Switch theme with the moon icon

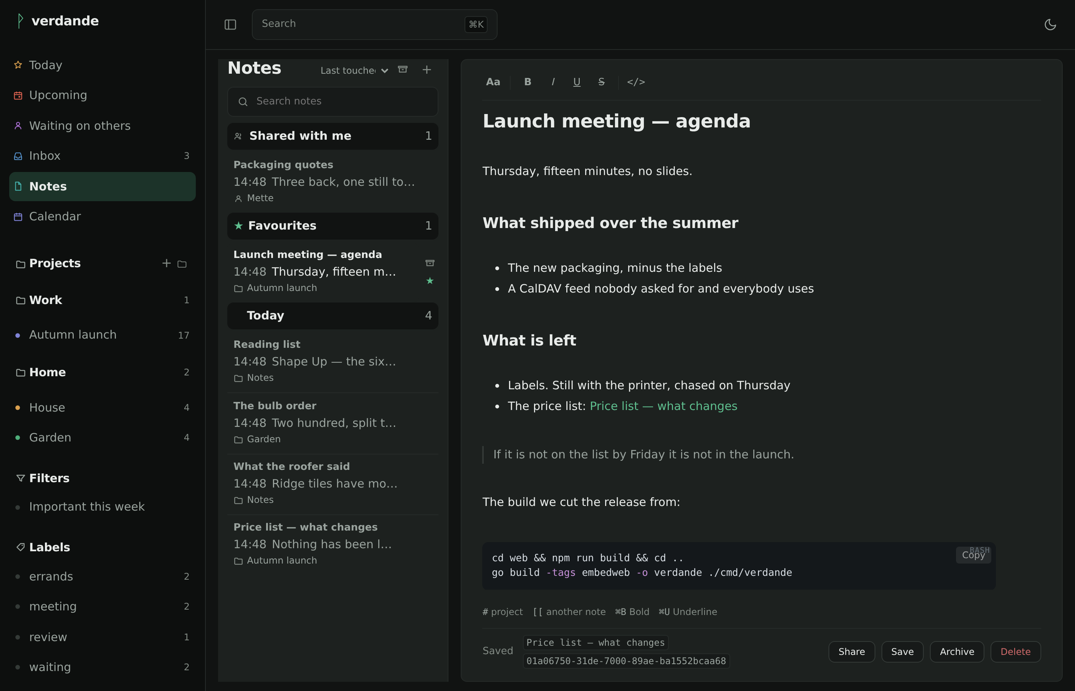tap(1050, 24)
